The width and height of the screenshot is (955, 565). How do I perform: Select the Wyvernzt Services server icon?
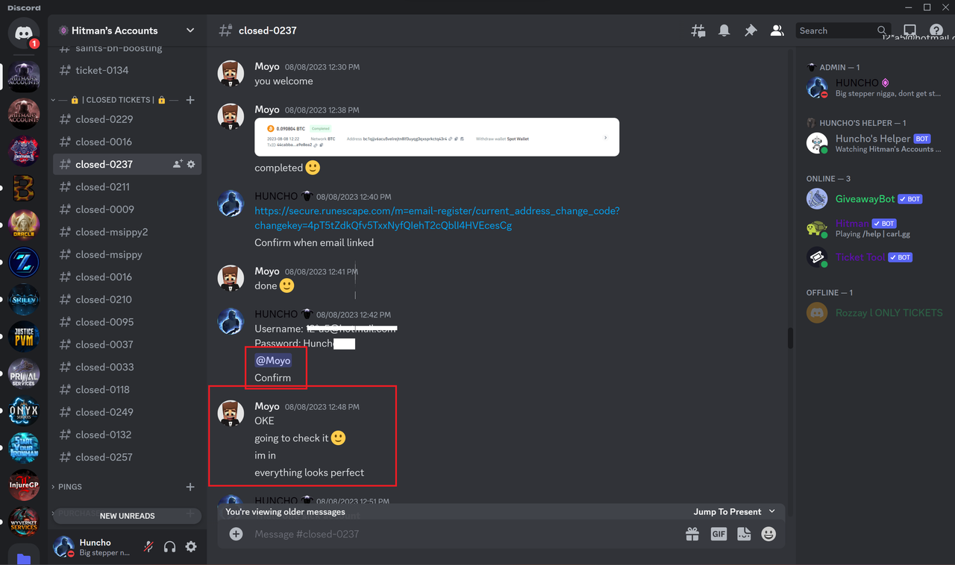(x=23, y=523)
